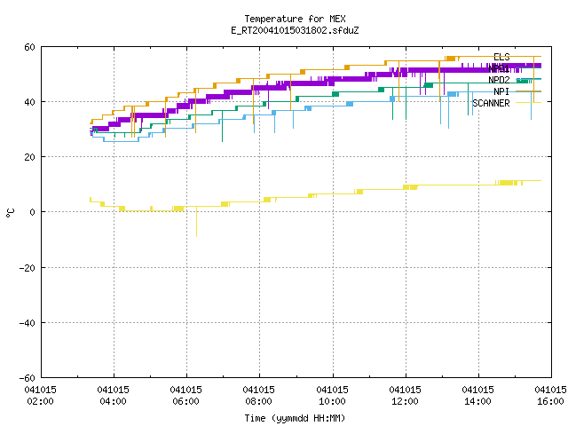Click the axis title 'Time (yymmdd HH:MM)'
568x426 pixels.
click(295, 418)
